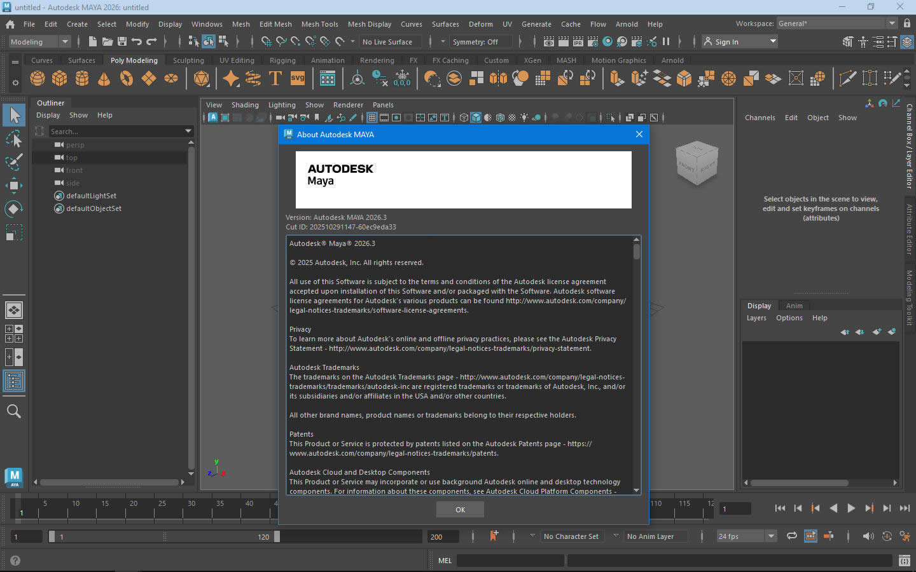The image size is (916, 572).
Task: Click the playback range slider bar
Action: [165, 537]
